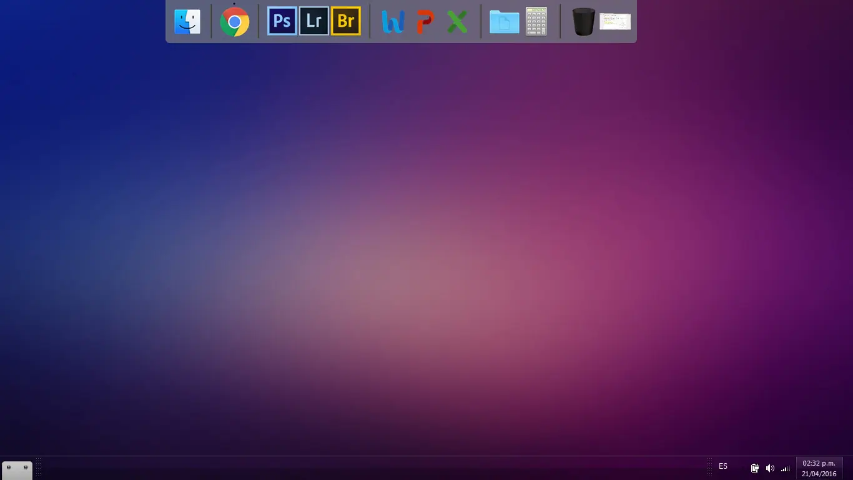The width and height of the screenshot is (853, 480).
Task: Open PowerPoint via the red P icon
Action: point(425,22)
